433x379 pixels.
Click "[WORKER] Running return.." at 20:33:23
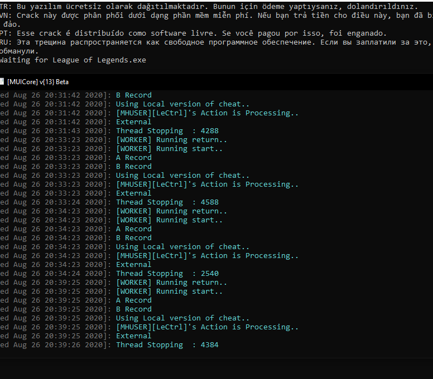(x=171, y=140)
